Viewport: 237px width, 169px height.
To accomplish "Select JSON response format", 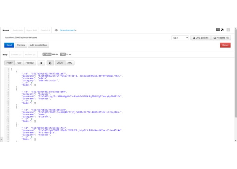I will tap(60, 63).
